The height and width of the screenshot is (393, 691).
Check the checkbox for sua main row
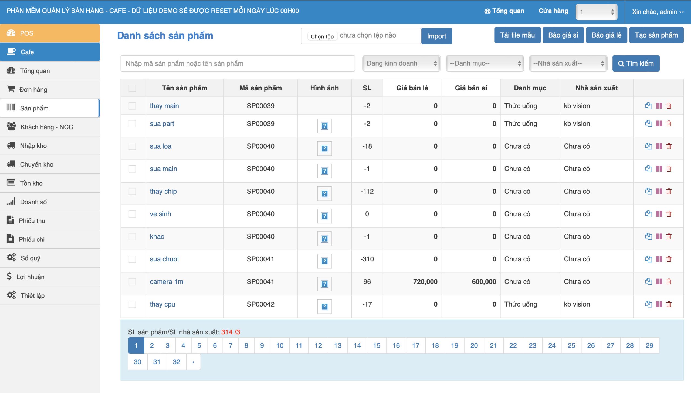click(x=132, y=169)
